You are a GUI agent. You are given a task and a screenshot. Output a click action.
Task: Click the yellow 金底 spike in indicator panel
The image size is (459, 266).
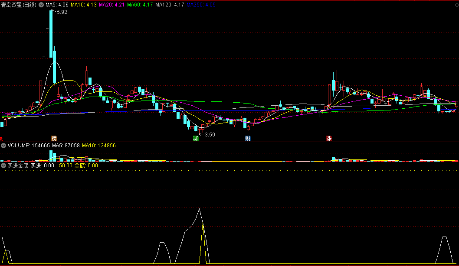203,243
